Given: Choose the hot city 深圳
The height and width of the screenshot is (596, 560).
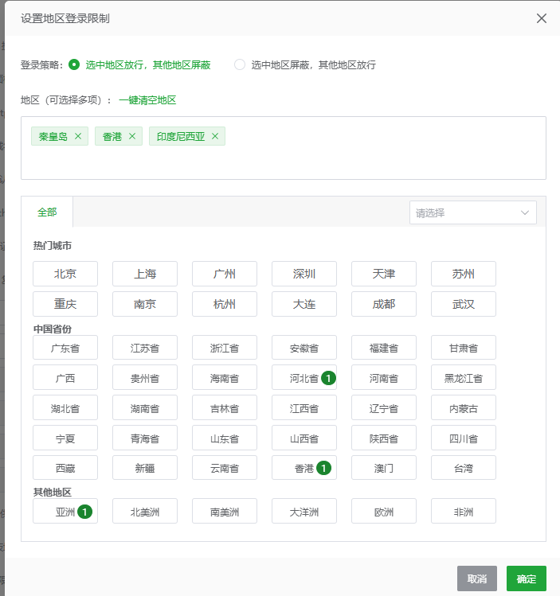Looking at the screenshot, I should [x=304, y=274].
